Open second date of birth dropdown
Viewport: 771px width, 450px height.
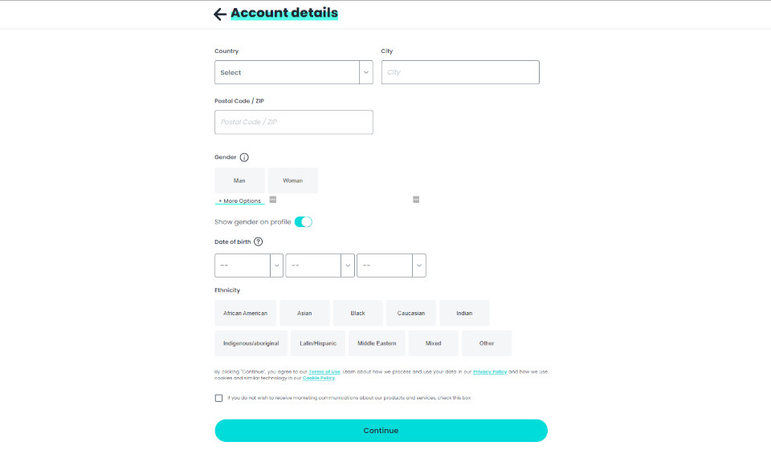(319, 266)
